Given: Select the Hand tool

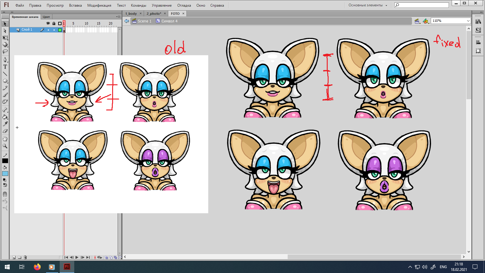Looking at the screenshot, I should 5,139.
